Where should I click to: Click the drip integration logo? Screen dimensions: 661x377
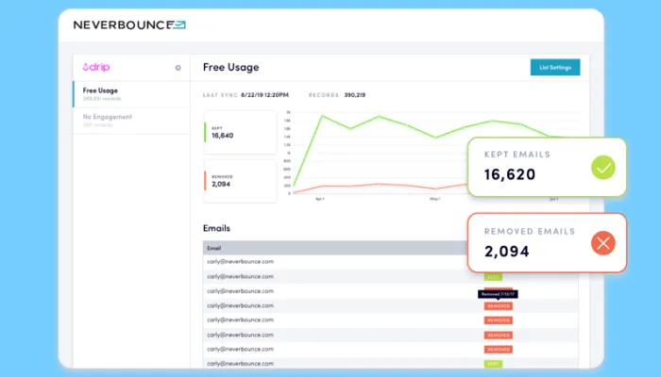click(96, 67)
